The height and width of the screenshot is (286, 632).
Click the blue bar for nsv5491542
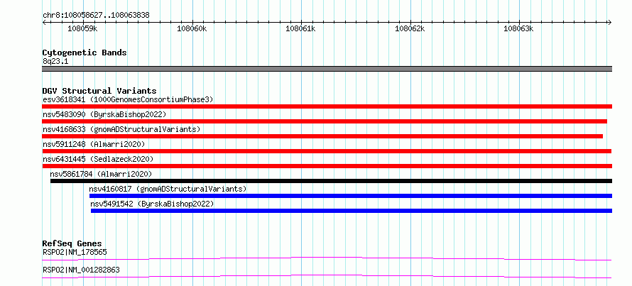[352, 211]
